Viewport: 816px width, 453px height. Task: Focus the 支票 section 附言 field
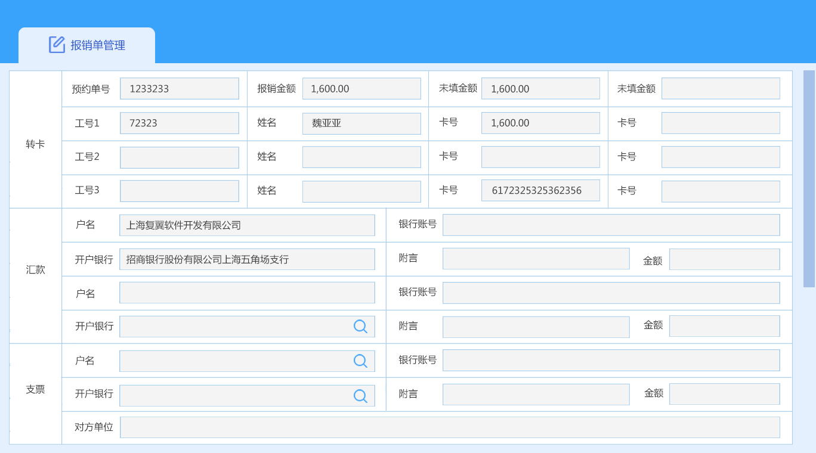coord(536,395)
